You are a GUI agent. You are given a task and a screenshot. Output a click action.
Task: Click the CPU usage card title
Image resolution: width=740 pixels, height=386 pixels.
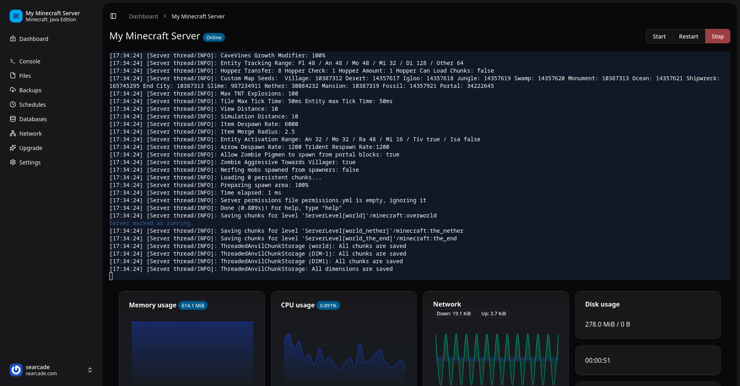(298, 305)
